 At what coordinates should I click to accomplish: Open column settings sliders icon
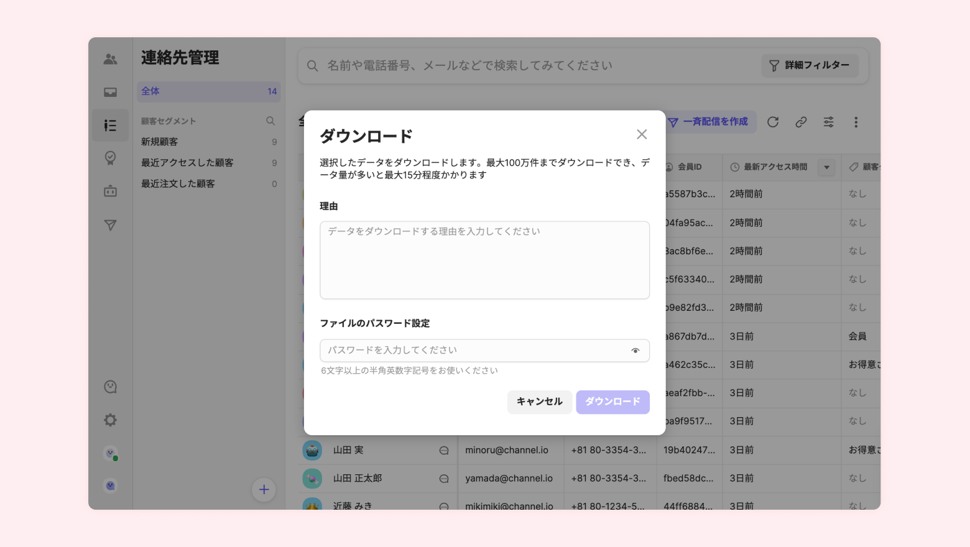tap(828, 122)
